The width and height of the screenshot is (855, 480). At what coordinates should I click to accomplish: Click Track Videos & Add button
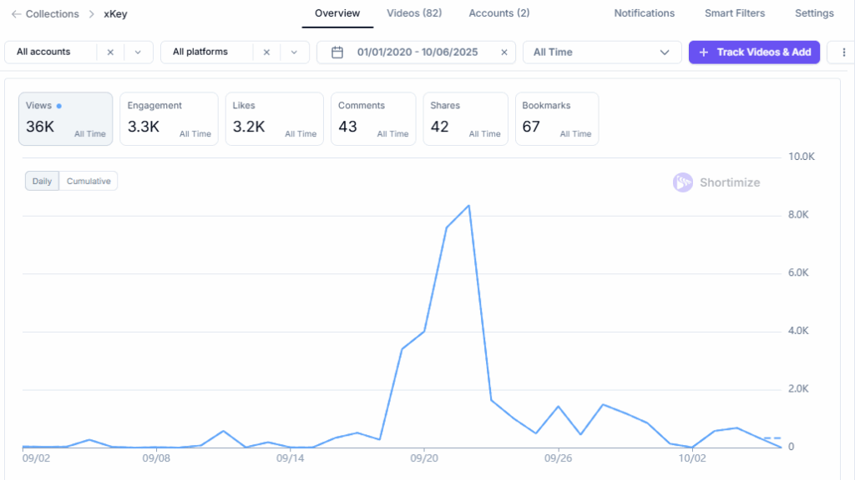click(754, 52)
